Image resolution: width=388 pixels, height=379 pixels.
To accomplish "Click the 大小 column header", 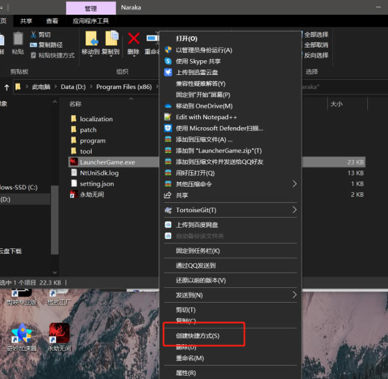I will 336,104.
